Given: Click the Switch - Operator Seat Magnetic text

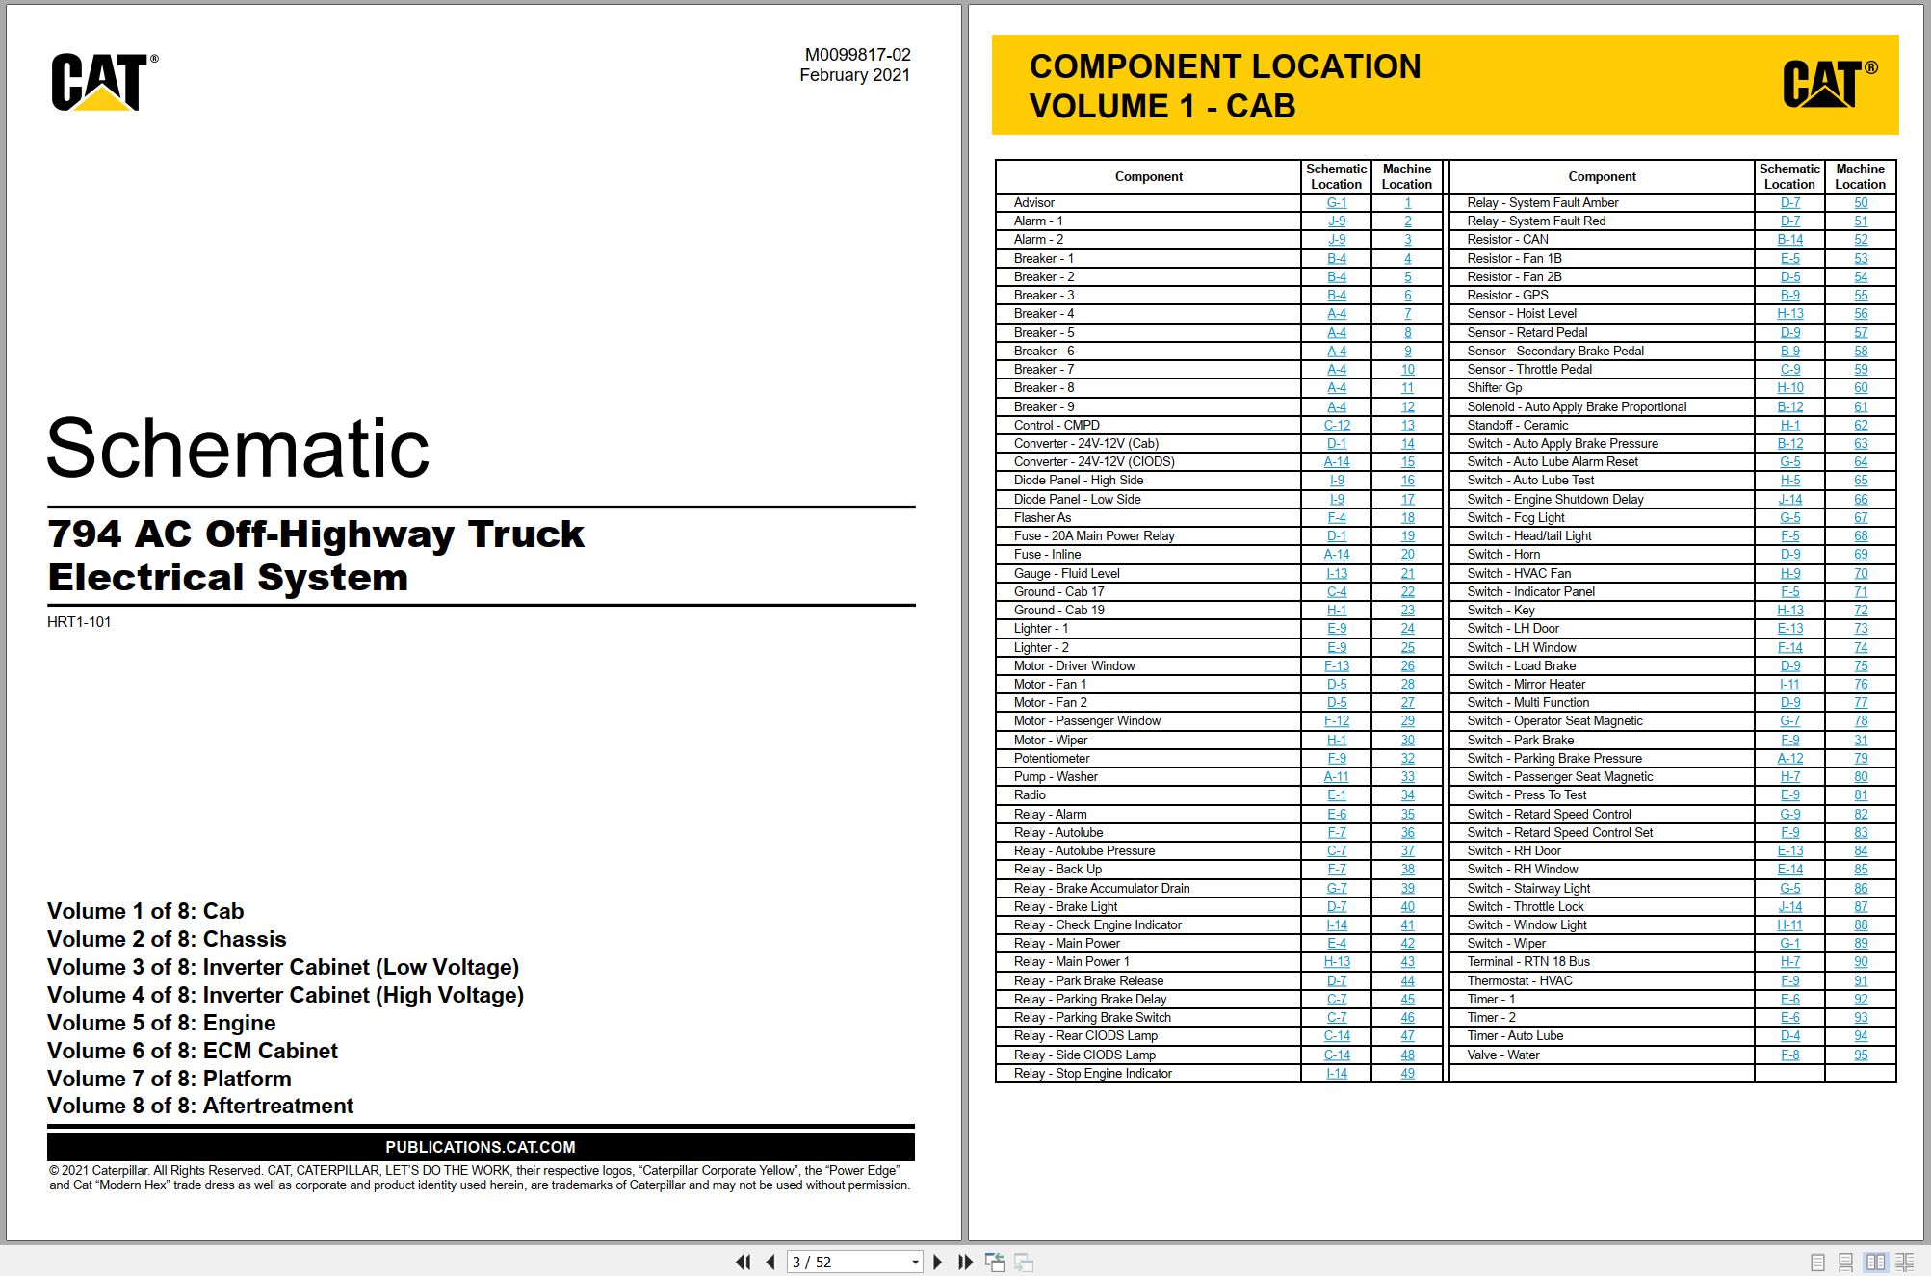Looking at the screenshot, I should (1554, 720).
